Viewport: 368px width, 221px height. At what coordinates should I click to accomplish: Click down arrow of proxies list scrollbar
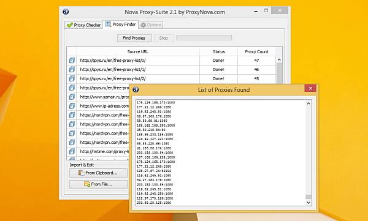pos(309,203)
